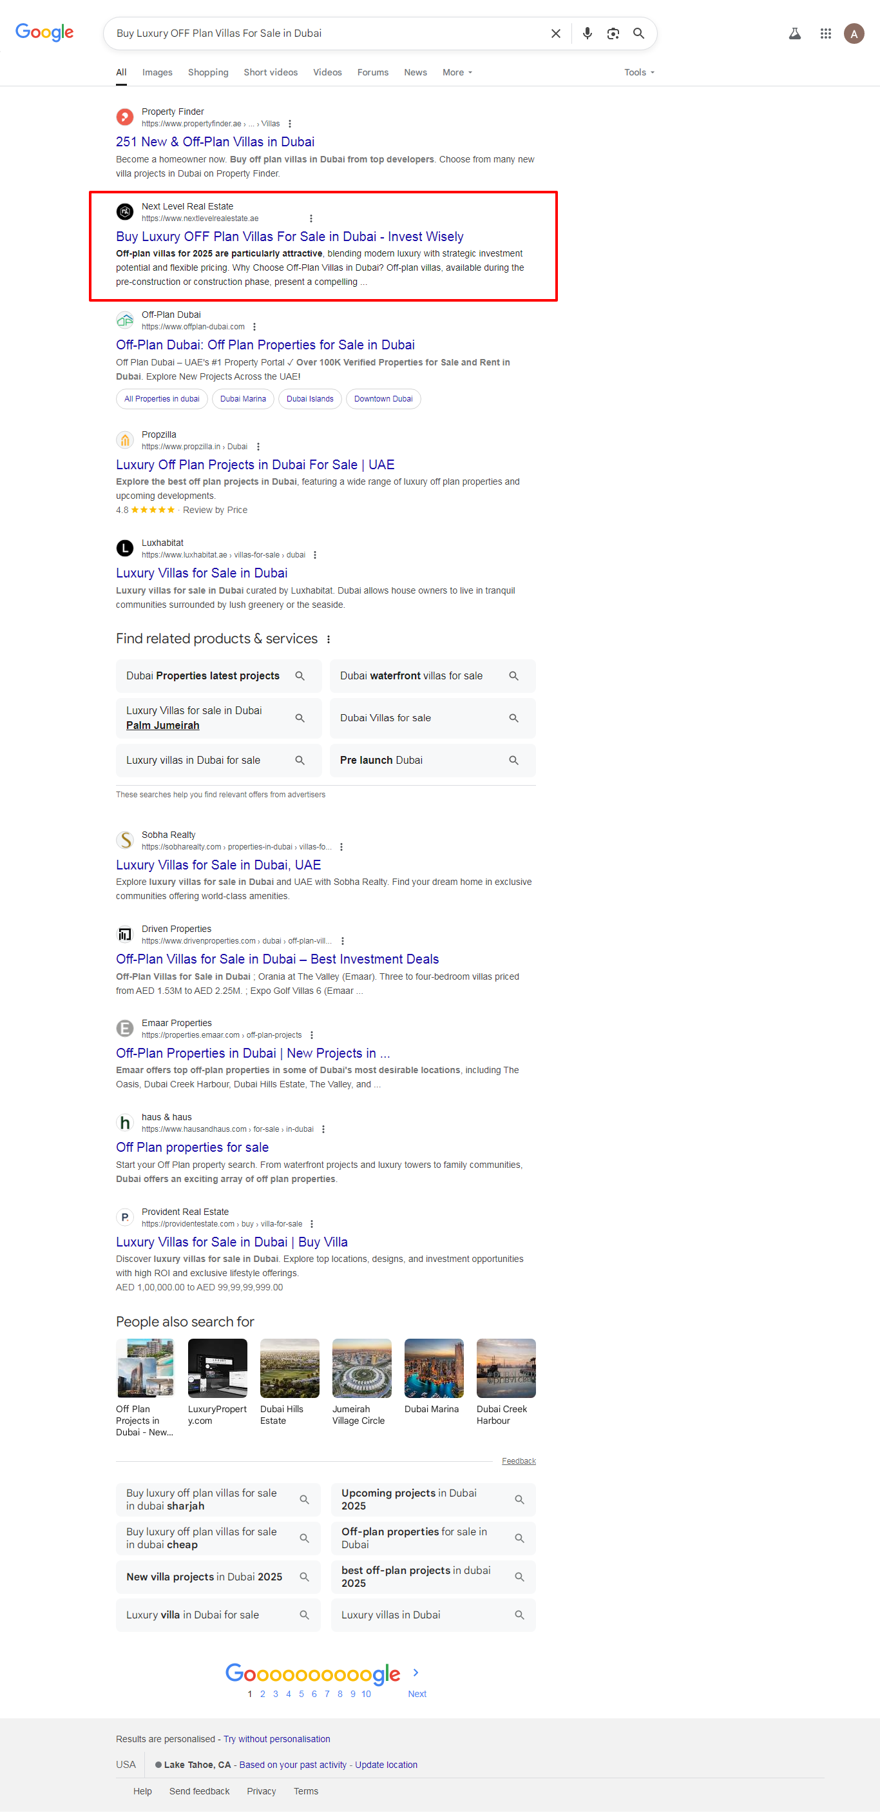Open three-dot menu beside Find related products
880x1815 pixels.
pos(329,639)
